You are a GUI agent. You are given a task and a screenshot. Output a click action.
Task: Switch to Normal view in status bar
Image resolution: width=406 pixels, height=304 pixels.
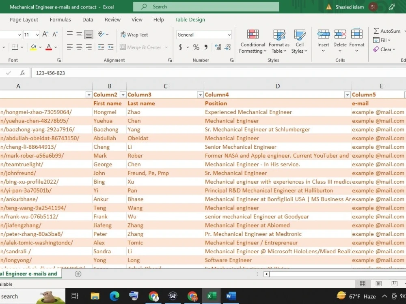(363, 284)
